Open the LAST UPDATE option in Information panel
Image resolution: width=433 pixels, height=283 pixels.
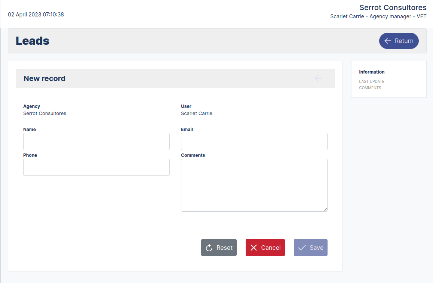click(x=371, y=81)
